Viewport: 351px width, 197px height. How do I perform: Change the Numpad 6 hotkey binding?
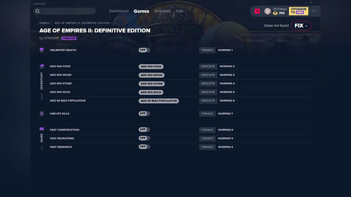227,101
